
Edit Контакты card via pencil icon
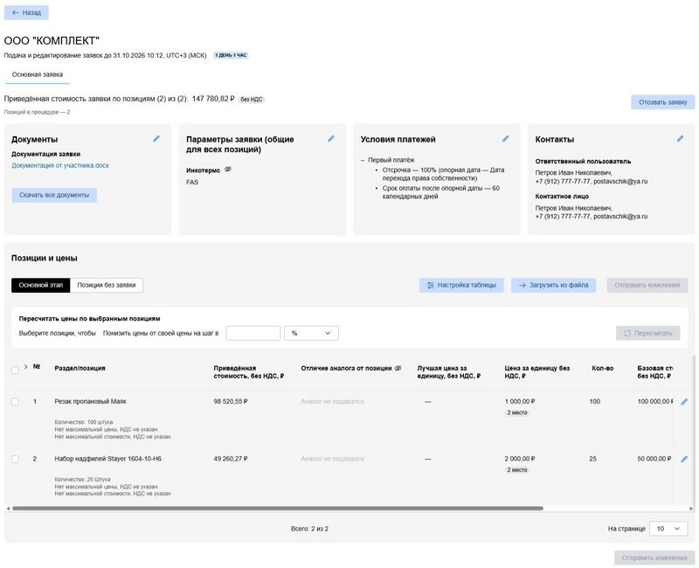click(x=680, y=139)
